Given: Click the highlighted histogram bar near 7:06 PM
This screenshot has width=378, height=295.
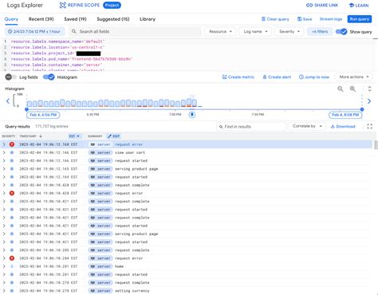Looking at the screenshot, I should click(189, 103).
